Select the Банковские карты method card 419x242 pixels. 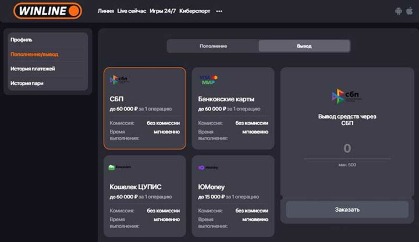pos(233,108)
